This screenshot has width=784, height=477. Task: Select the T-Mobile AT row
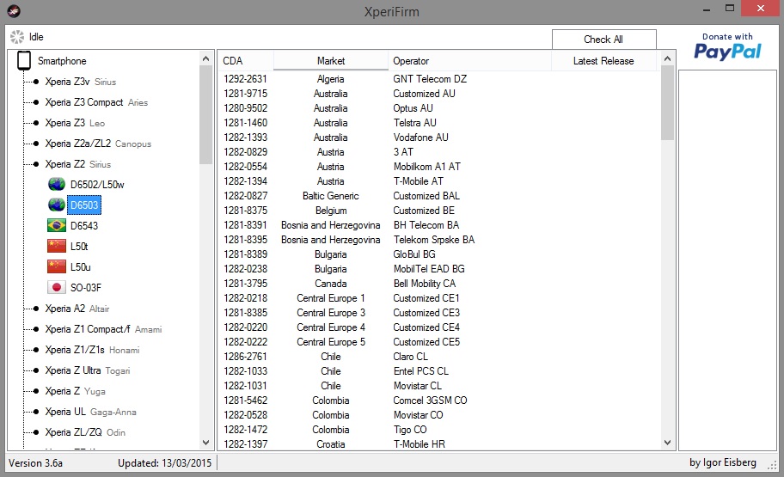439,181
